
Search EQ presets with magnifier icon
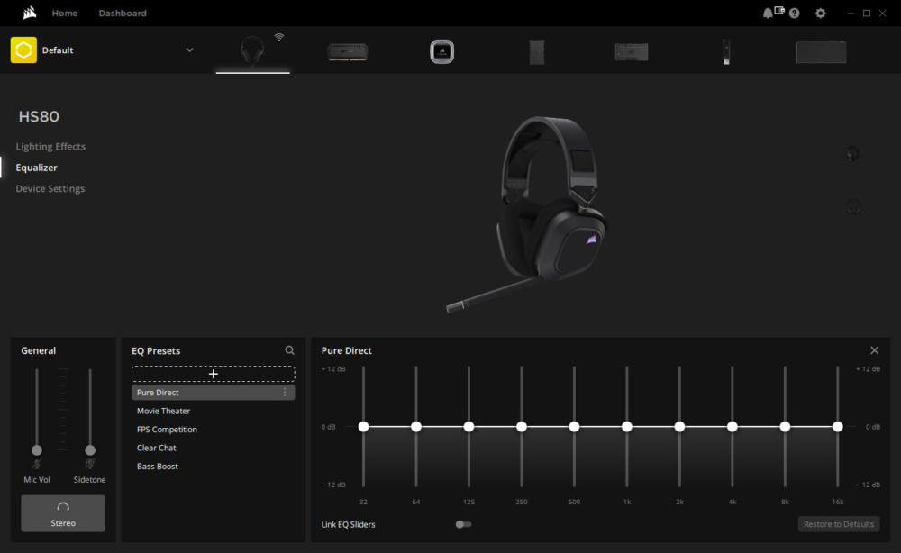[x=289, y=350]
